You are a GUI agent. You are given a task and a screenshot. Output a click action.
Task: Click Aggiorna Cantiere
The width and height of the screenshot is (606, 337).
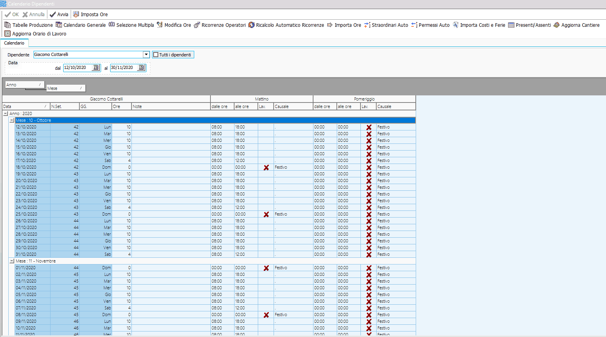(x=576, y=25)
